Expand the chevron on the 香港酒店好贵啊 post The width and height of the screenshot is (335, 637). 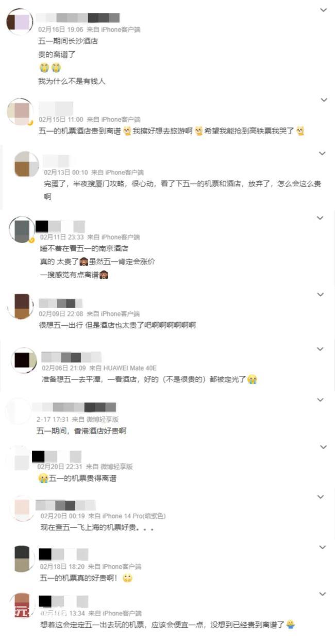click(x=320, y=400)
